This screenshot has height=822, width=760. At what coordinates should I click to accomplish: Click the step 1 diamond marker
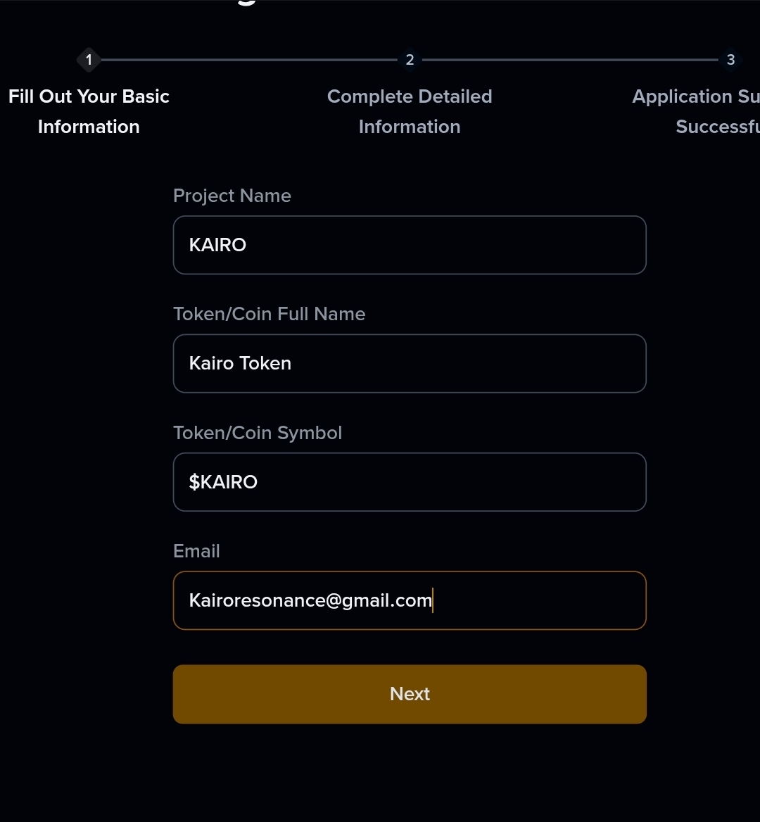89,60
